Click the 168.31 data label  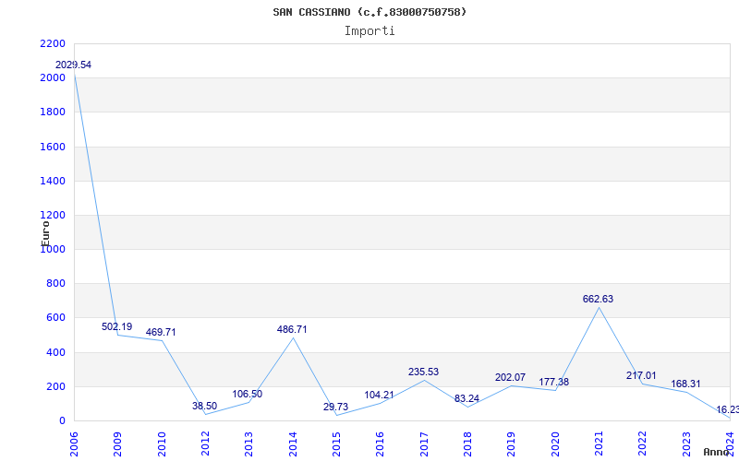tap(685, 384)
